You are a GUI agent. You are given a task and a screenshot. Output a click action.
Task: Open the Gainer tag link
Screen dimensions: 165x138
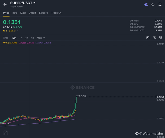click(x=12, y=31)
